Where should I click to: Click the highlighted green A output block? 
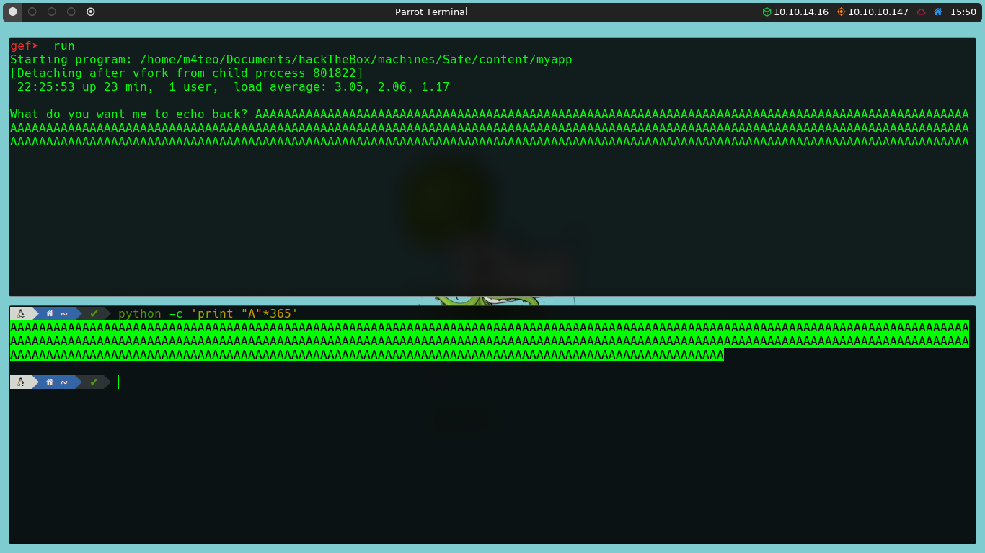tap(490, 341)
